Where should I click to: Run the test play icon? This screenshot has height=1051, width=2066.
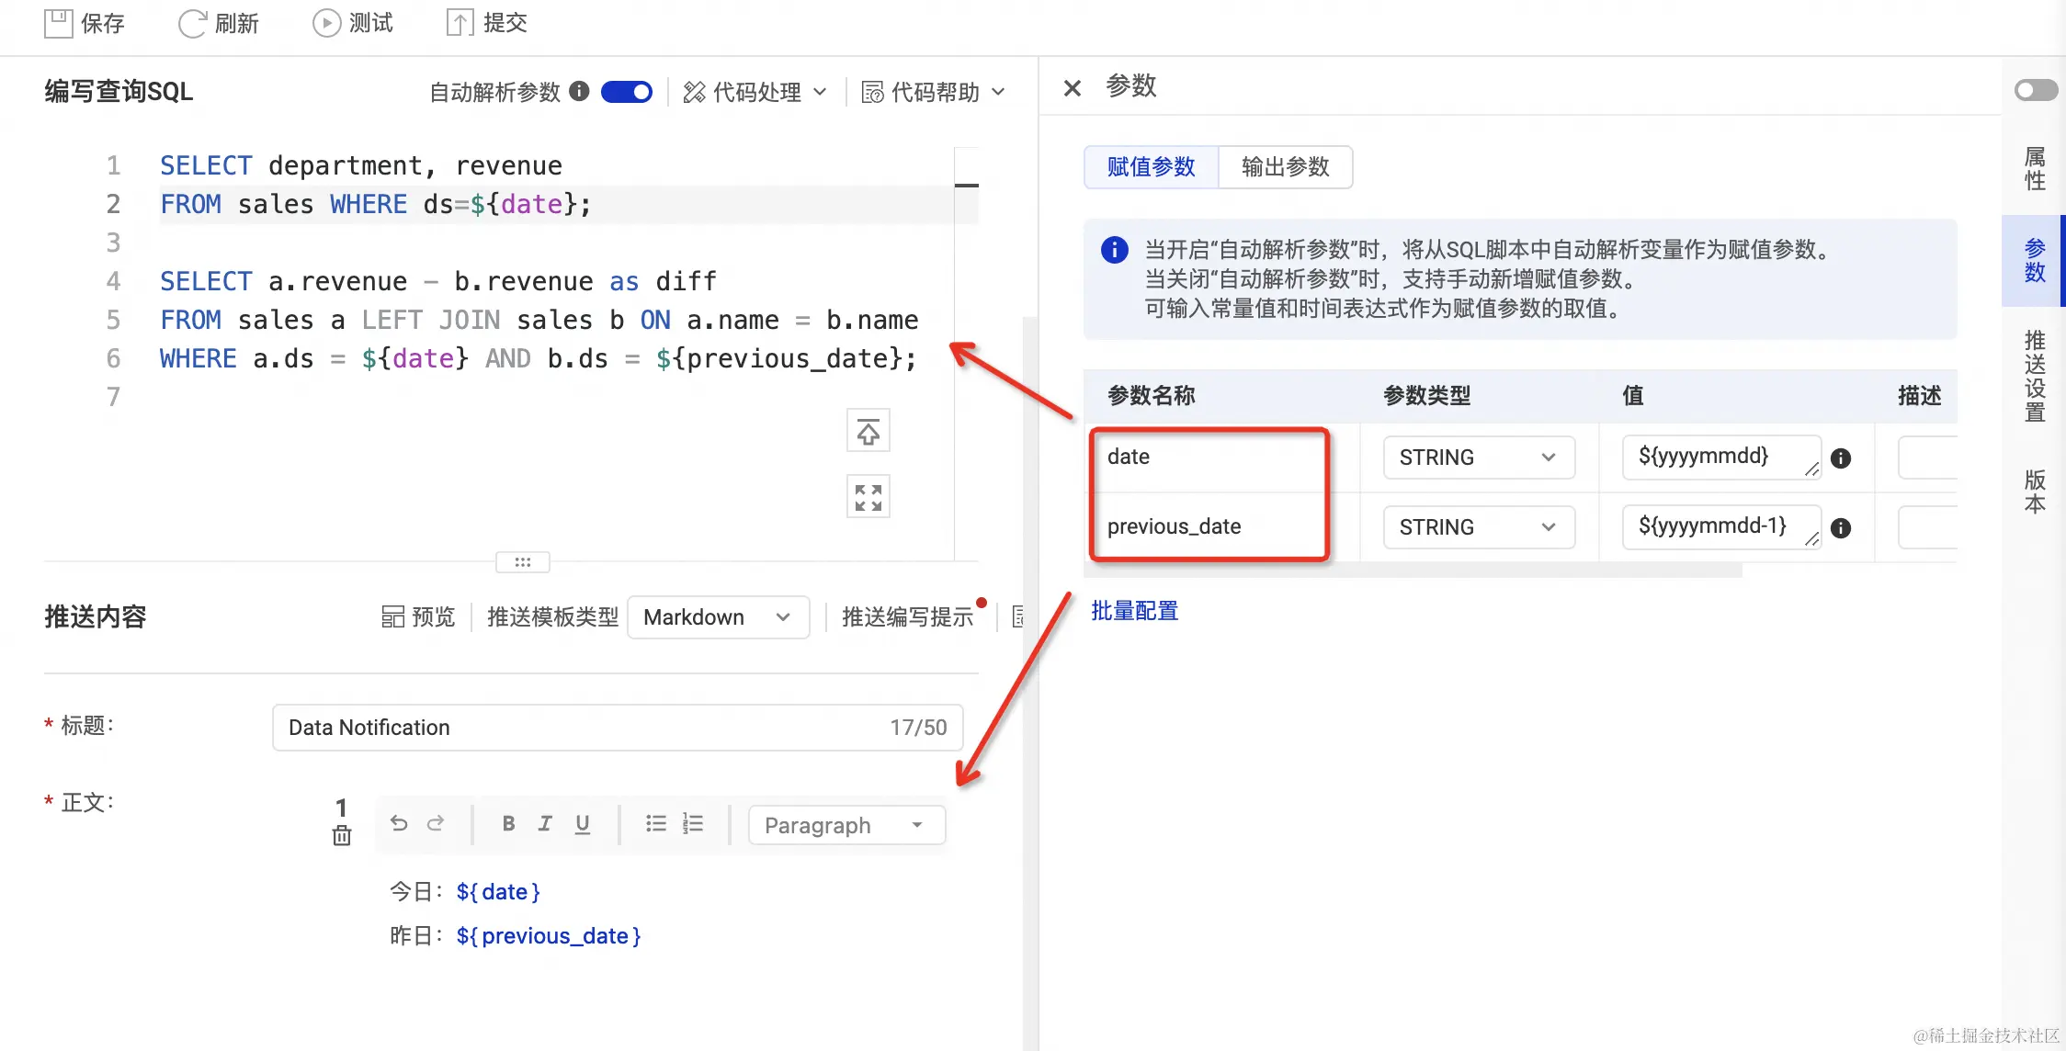[326, 23]
